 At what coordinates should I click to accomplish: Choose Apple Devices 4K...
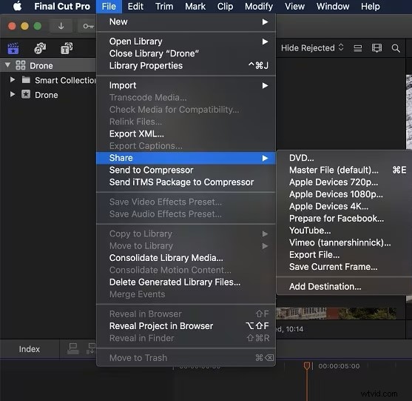point(344,206)
